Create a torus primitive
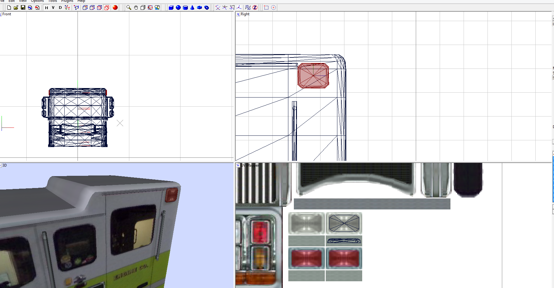Screen dimensions: 554x288 tap(199, 8)
